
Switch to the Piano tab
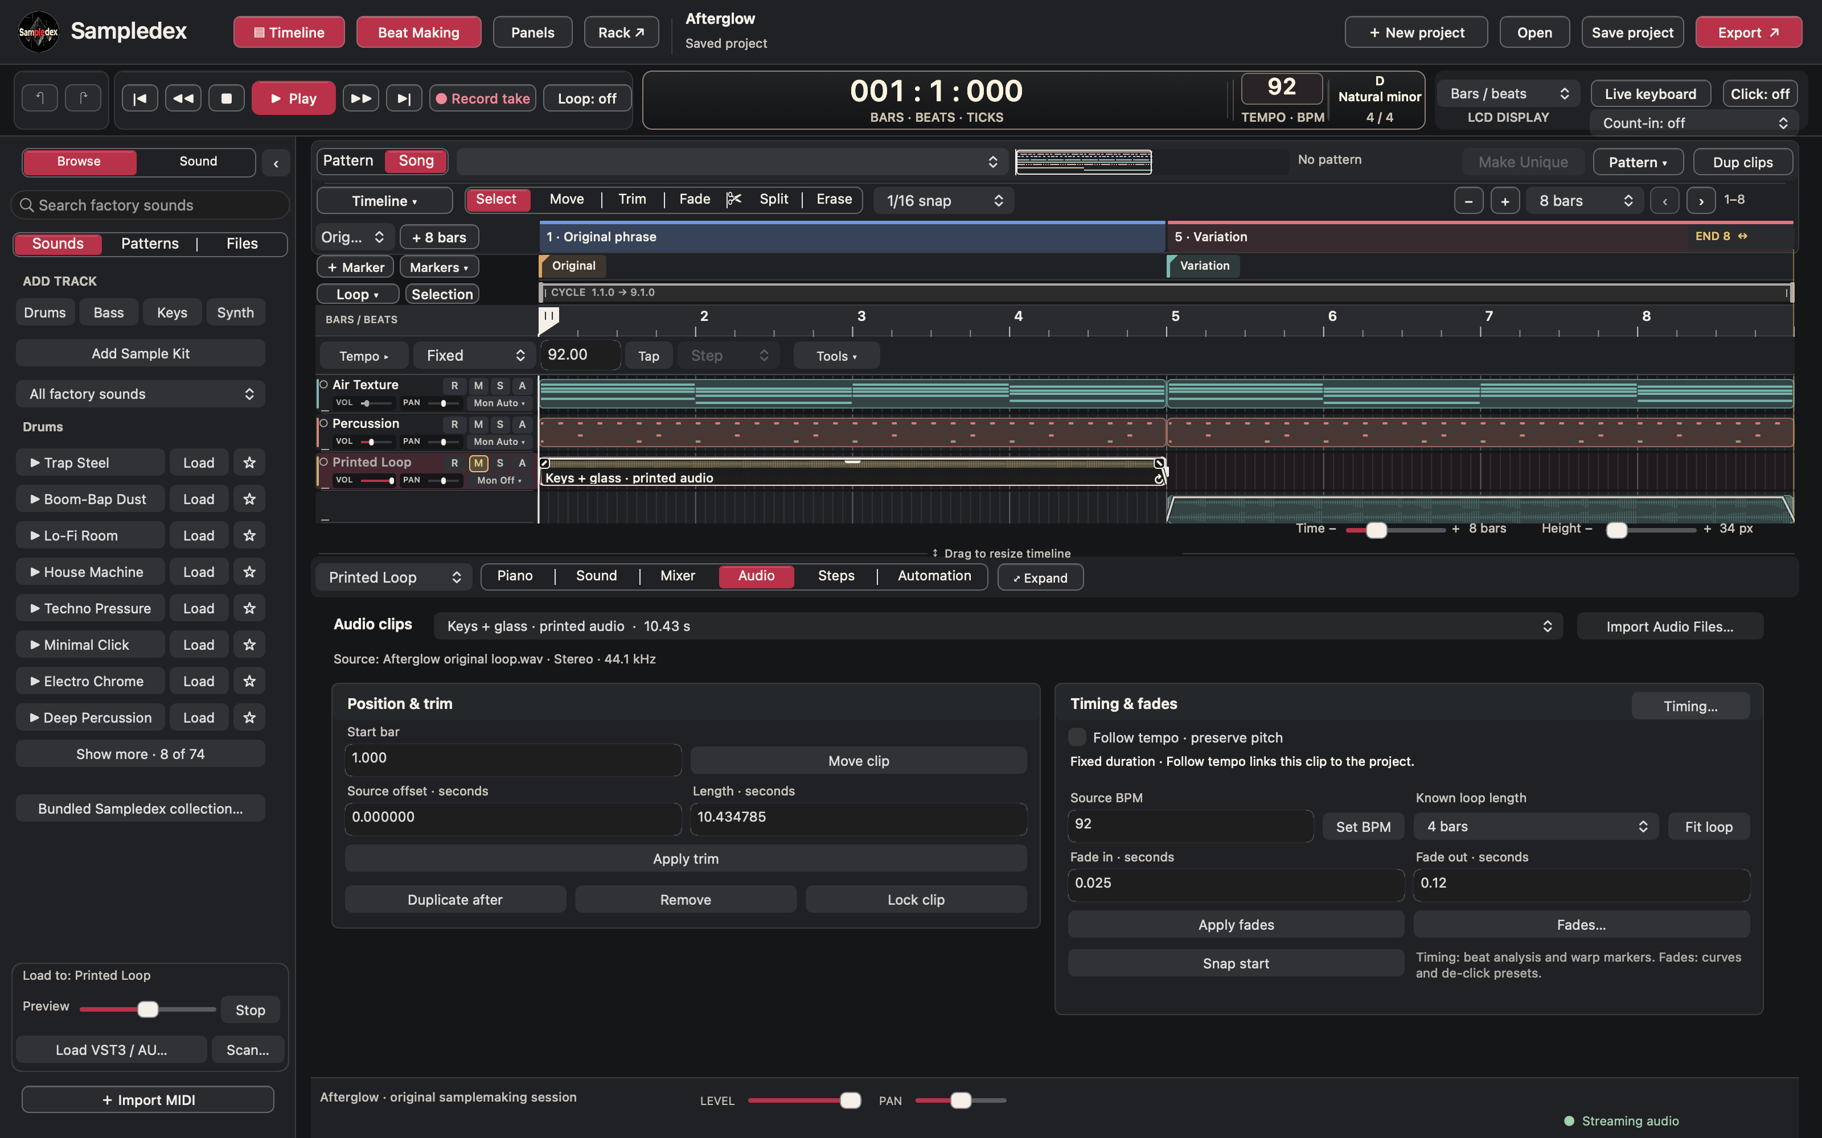coord(515,576)
